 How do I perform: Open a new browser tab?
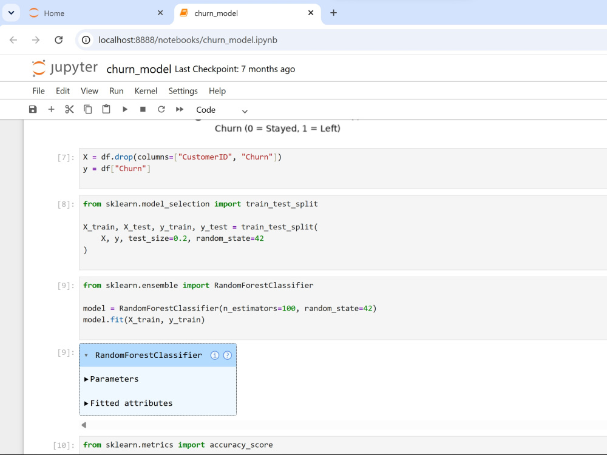[x=333, y=13]
